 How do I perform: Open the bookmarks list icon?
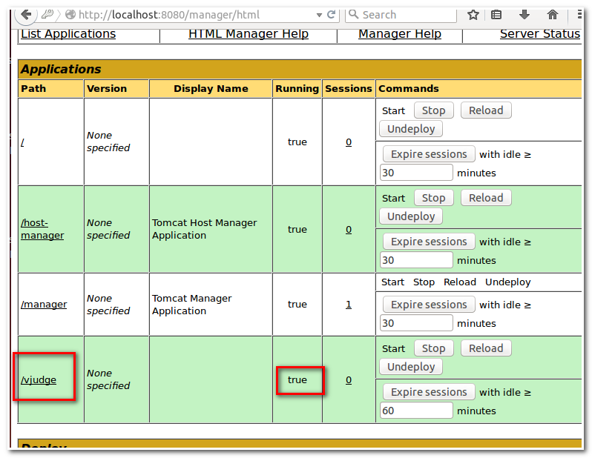[497, 14]
